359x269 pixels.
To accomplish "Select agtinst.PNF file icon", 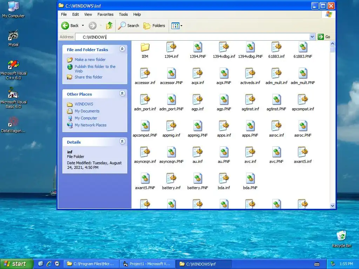I will [x=276, y=100].
